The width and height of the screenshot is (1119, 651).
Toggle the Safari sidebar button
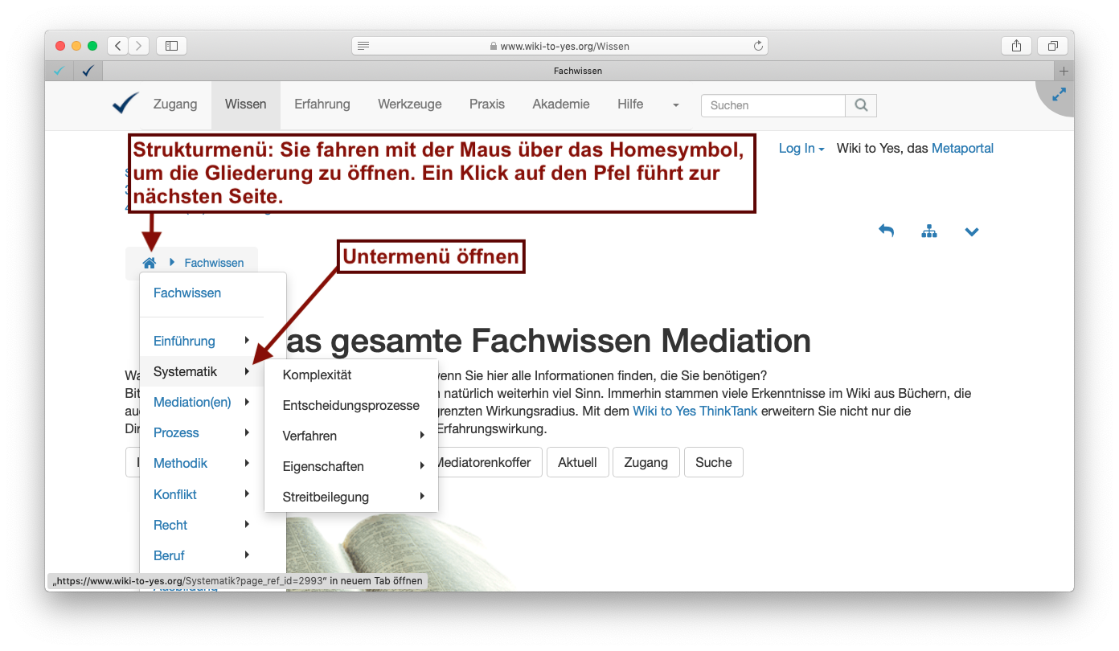point(171,46)
